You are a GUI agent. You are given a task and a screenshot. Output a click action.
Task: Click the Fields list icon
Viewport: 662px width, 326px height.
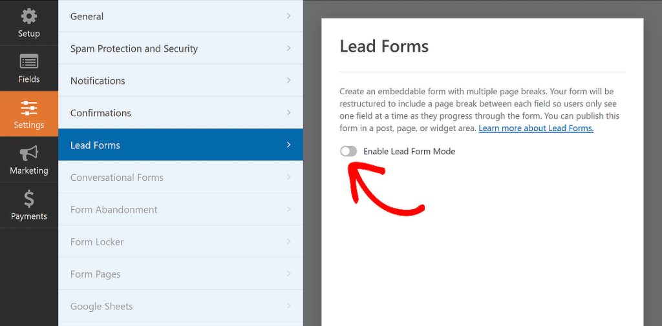28,63
